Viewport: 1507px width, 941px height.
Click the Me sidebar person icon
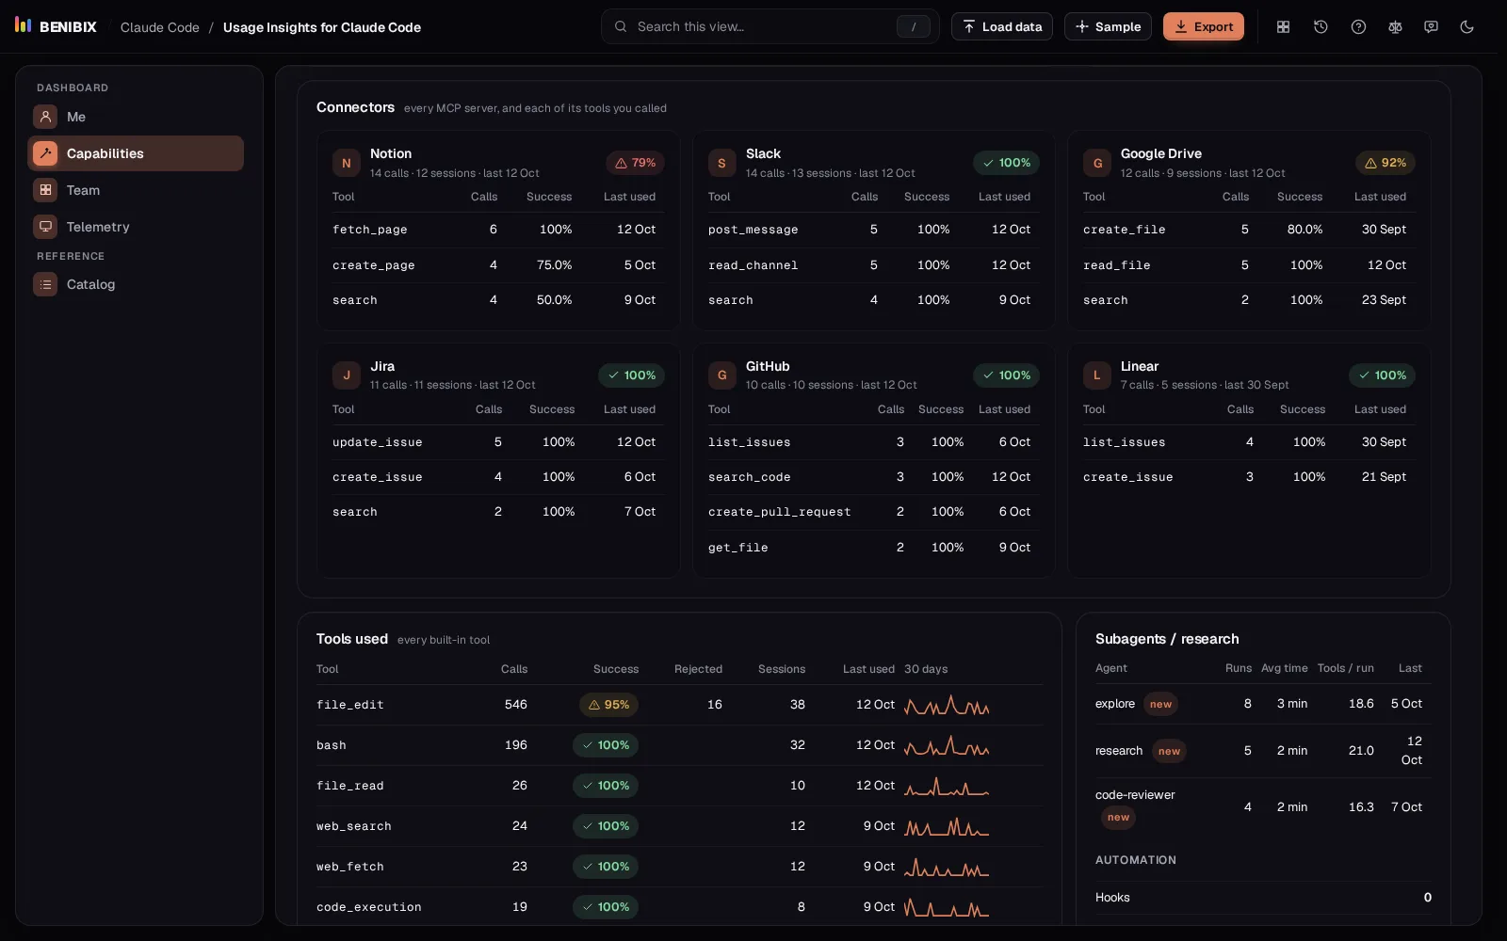pyautogui.click(x=45, y=117)
